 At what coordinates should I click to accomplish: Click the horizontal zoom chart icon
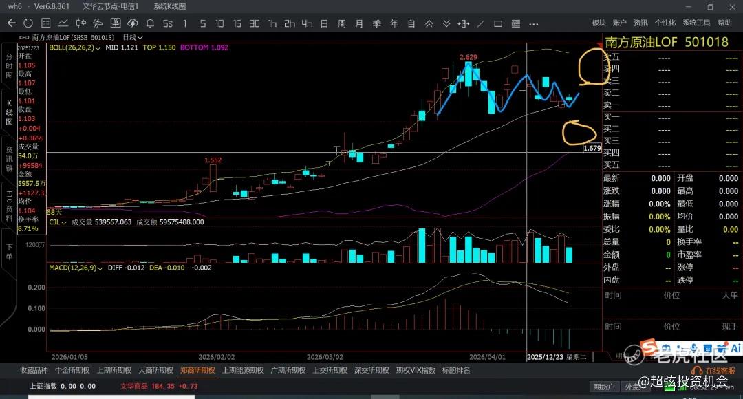point(464,23)
